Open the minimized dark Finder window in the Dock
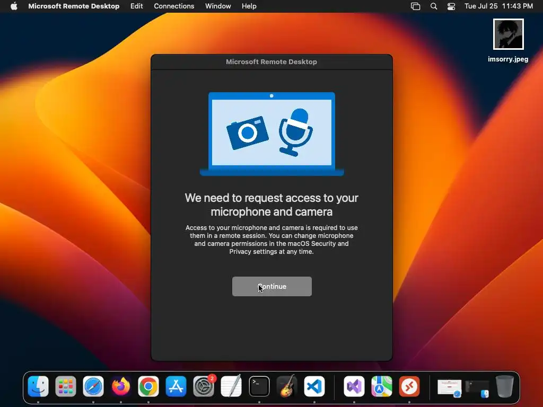This screenshot has width=543, height=407. [x=477, y=388]
